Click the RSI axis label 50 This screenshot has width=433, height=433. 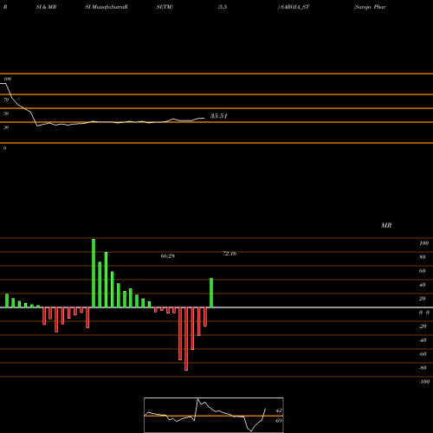(6, 113)
